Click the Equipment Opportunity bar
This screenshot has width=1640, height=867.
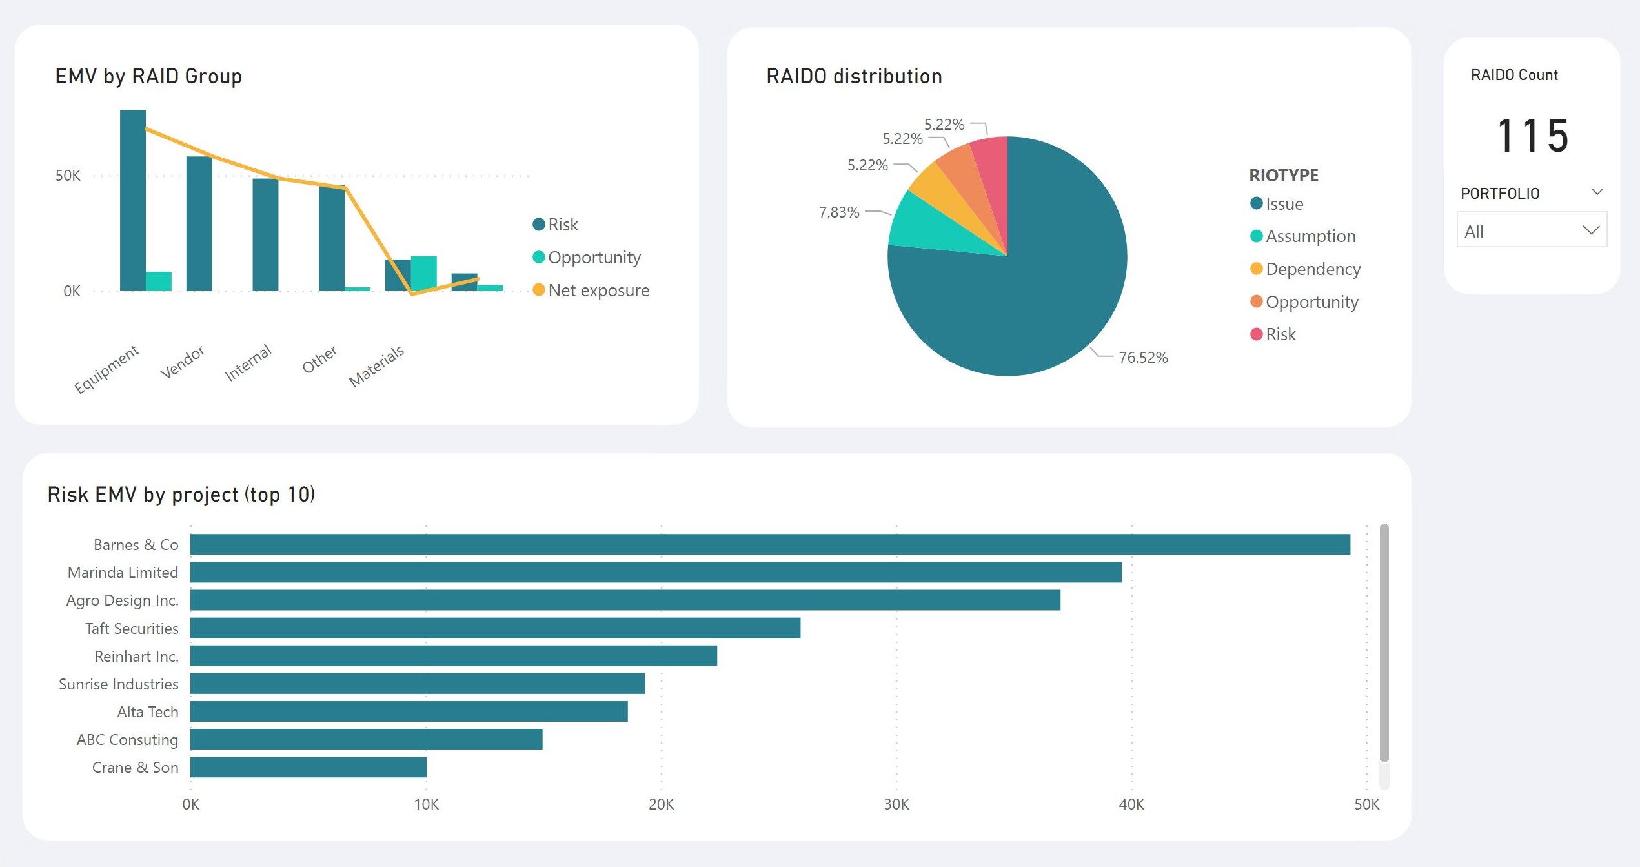pyautogui.click(x=159, y=281)
